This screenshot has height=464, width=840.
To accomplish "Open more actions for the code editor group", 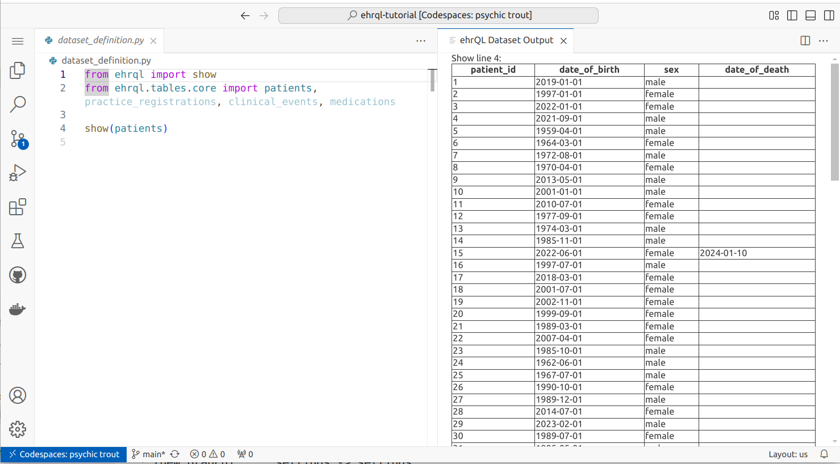I will [421, 40].
